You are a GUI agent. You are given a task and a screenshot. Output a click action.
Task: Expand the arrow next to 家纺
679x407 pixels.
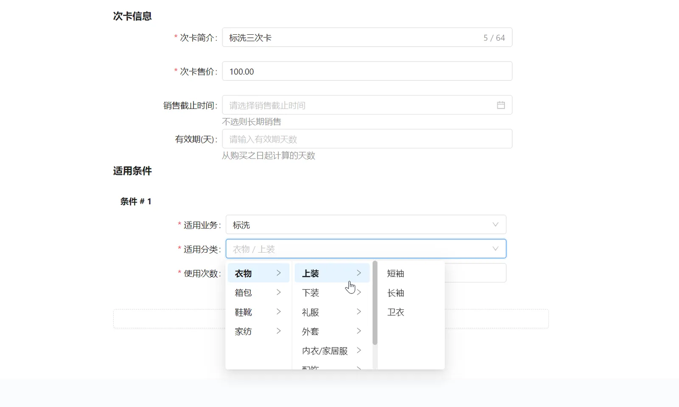[279, 331]
